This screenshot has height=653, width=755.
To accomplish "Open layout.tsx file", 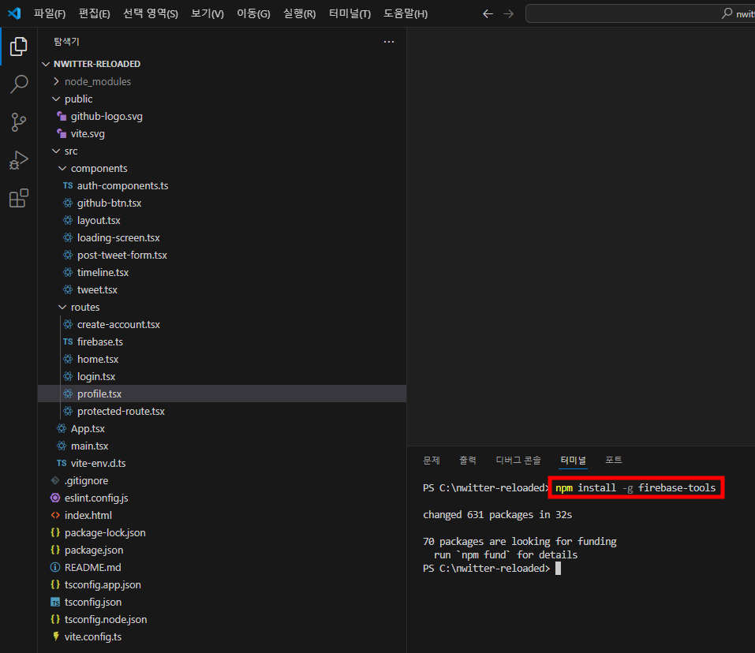I will (x=222, y=220).
